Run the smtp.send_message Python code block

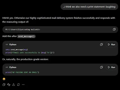(111, 45)
